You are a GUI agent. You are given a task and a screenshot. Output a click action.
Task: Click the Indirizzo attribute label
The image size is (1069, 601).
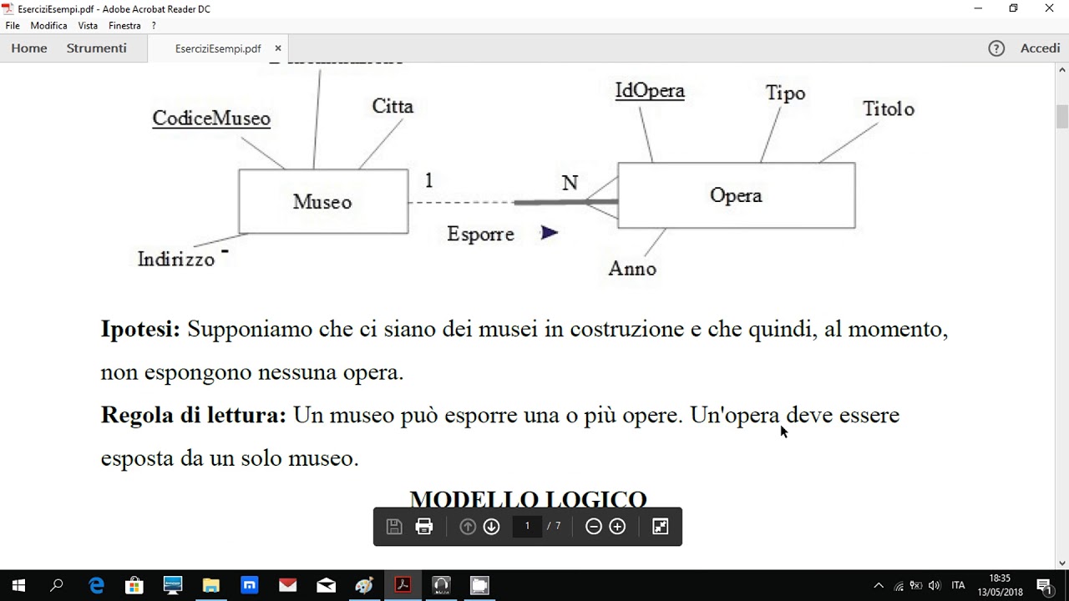(x=176, y=259)
